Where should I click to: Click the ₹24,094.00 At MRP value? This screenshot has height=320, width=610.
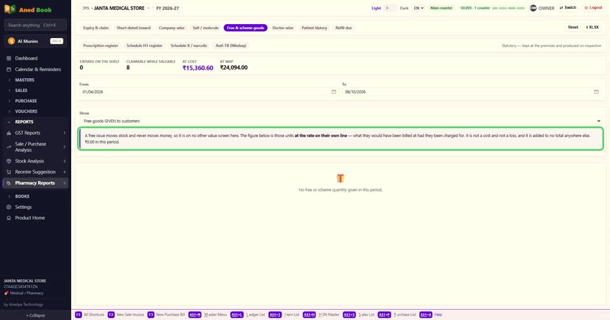[x=233, y=67]
